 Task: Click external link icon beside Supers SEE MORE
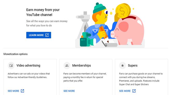(x=134, y=91)
